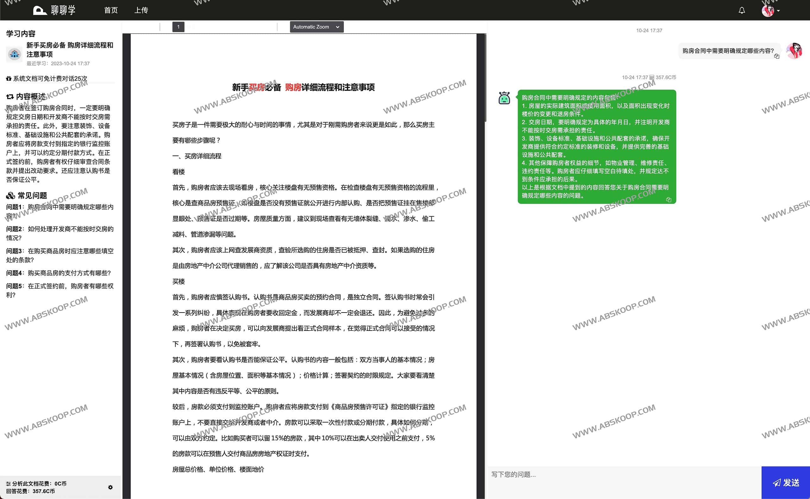Open the 上传 upload page

coord(141,10)
